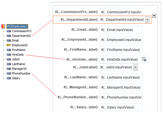
Task: Open the JobId choice list dropdown arrow
Action: pos(135,67)
